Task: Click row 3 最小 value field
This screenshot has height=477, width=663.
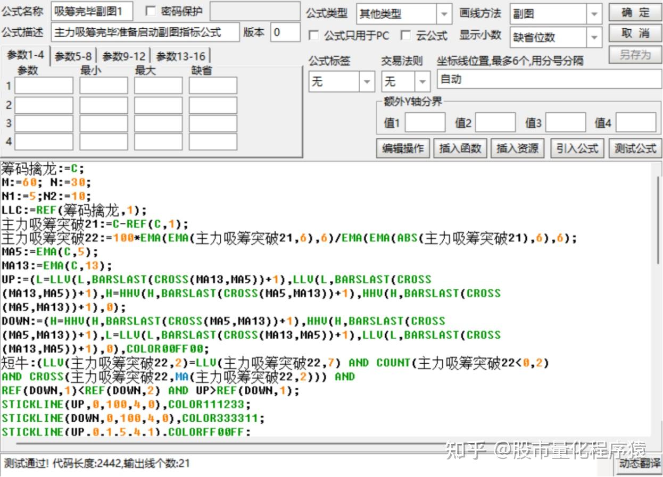Action: [104, 123]
